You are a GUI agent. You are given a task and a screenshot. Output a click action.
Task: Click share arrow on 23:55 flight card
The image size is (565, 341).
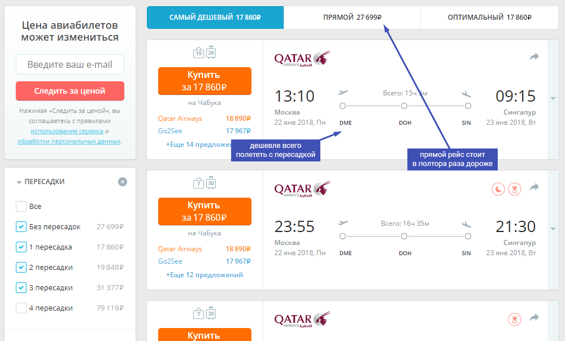point(534,187)
